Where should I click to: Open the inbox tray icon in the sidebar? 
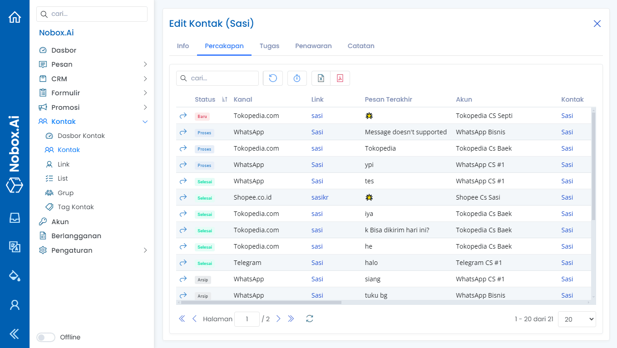[15, 218]
